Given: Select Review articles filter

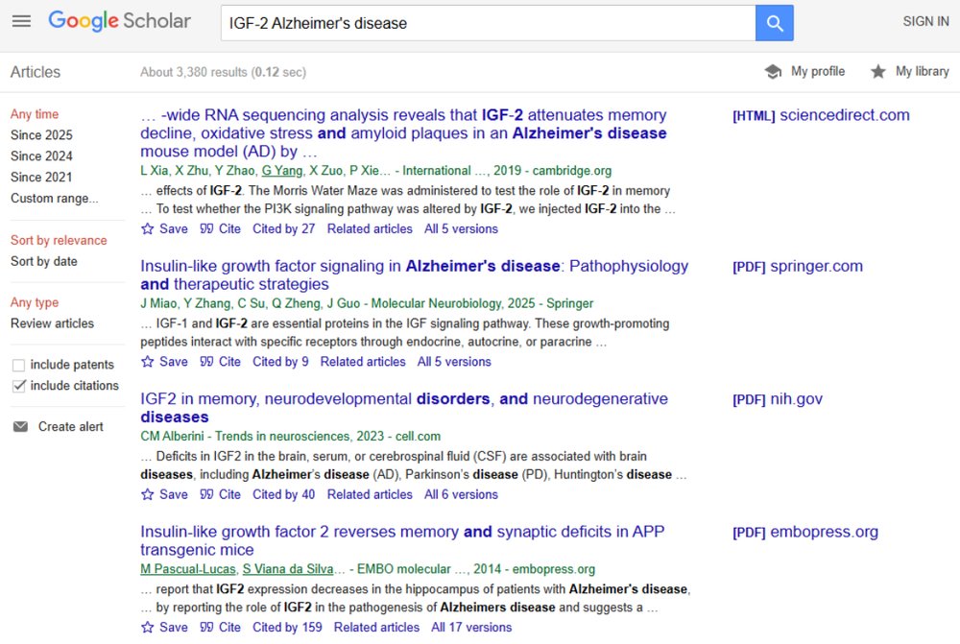Looking at the screenshot, I should [x=53, y=323].
